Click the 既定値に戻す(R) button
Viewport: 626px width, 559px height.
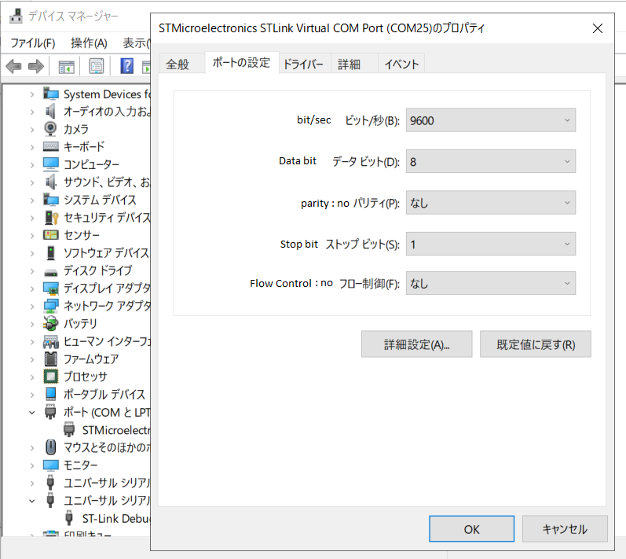coord(536,344)
